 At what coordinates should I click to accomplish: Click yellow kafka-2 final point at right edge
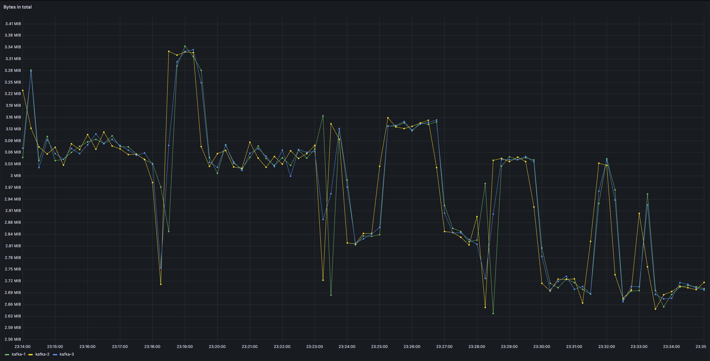[704, 282]
